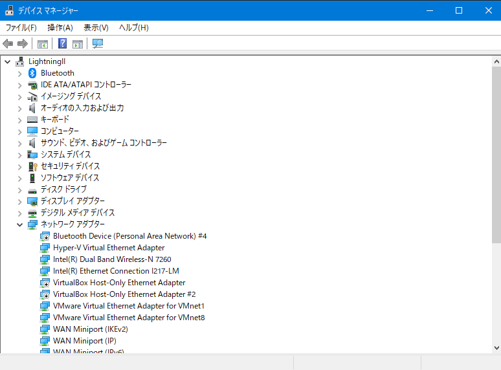Click the セキュリティ デバイス key icon
Image resolution: width=501 pixels, height=370 pixels.
pos(32,166)
